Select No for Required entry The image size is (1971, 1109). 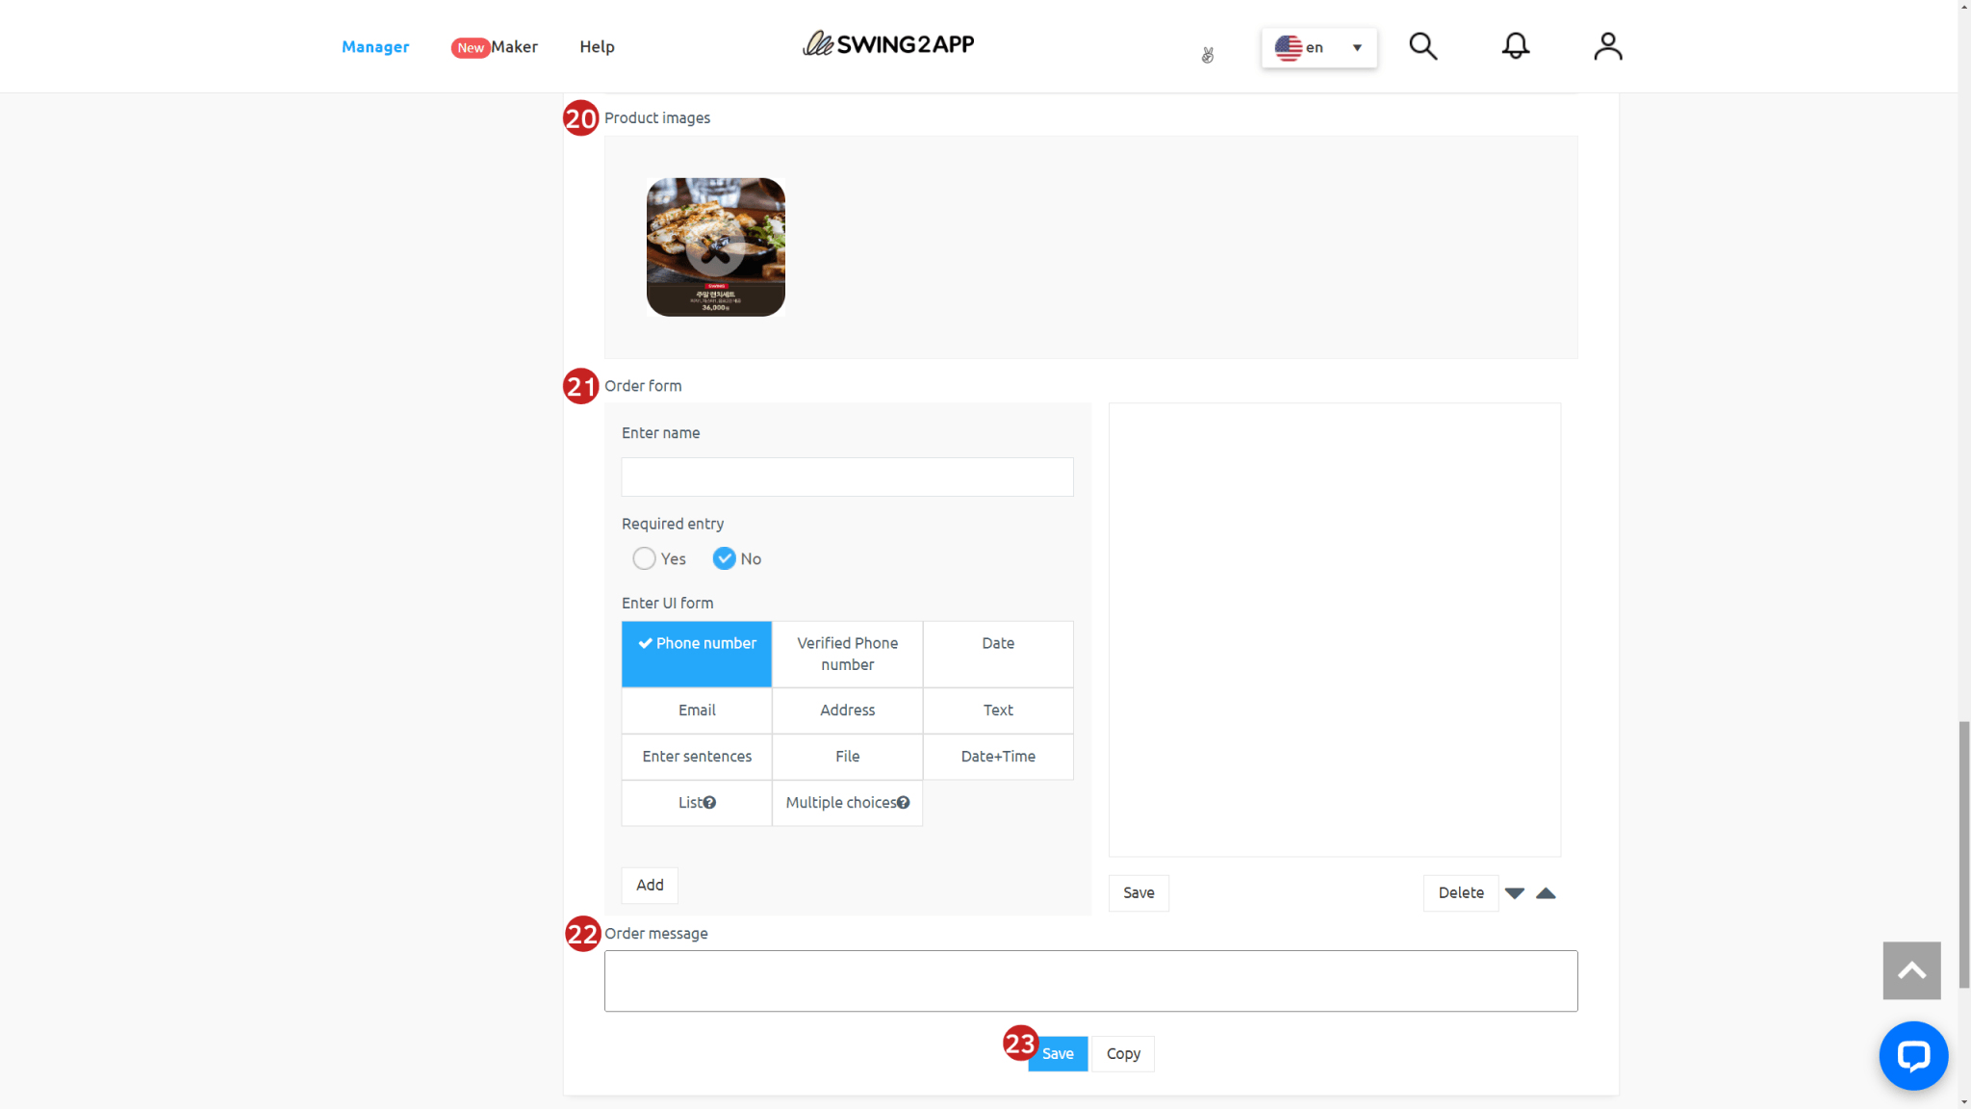(724, 558)
